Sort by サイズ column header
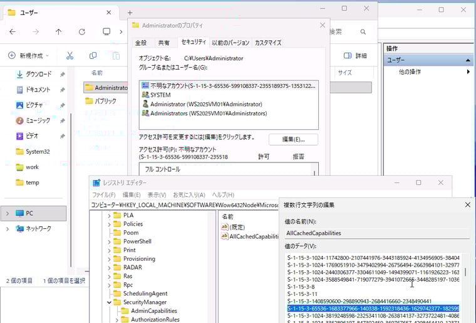 (x=345, y=73)
